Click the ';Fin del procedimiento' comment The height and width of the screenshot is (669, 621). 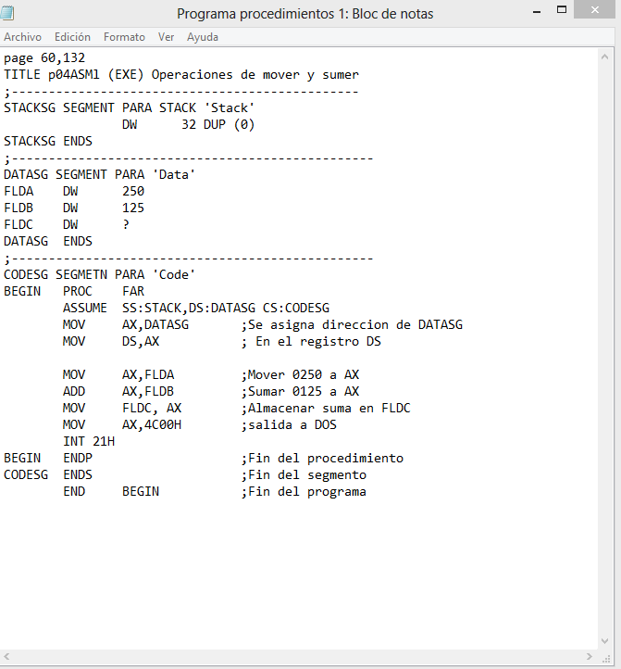coord(322,458)
